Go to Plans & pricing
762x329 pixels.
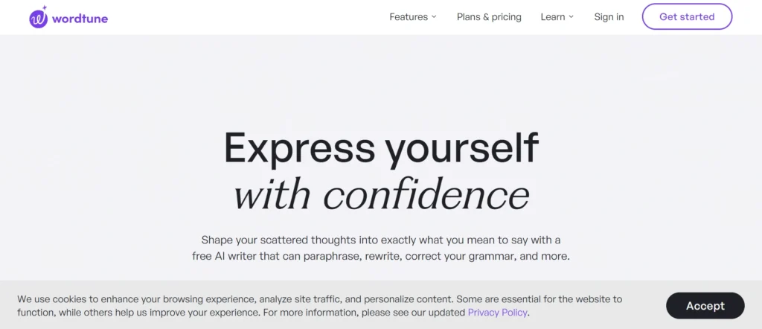point(489,17)
